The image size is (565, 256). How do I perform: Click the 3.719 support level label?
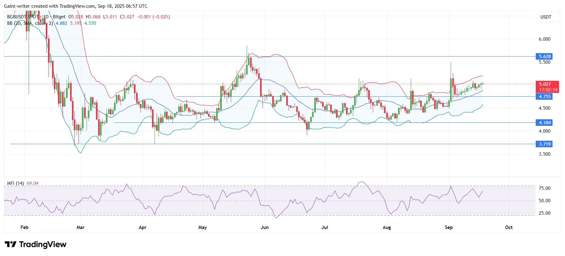click(x=545, y=144)
